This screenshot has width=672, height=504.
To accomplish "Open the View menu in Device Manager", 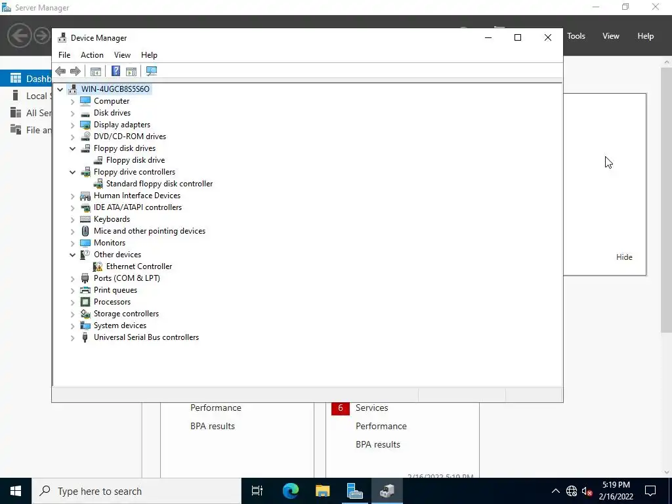I will pyautogui.click(x=122, y=55).
